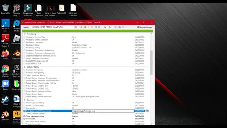Open Google Chrome desktop shortcut

click(6, 71)
